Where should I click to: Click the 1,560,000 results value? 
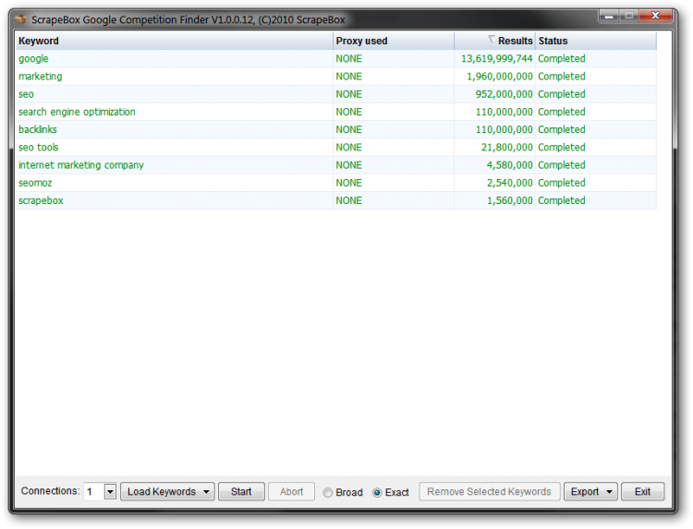coord(509,200)
